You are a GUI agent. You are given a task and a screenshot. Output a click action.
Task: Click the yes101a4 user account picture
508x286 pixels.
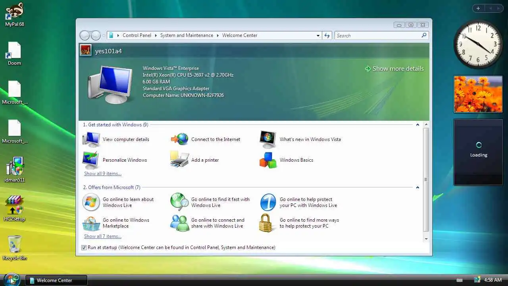[x=85, y=50]
